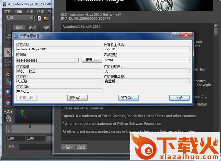Click the 另存为... button
This screenshot has height=161, width=221.
pyautogui.click(x=127, y=98)
